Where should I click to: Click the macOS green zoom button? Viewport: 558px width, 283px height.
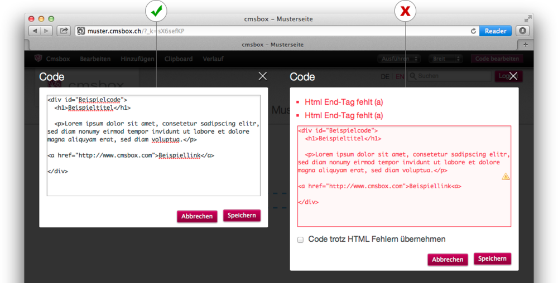(51, 19)
